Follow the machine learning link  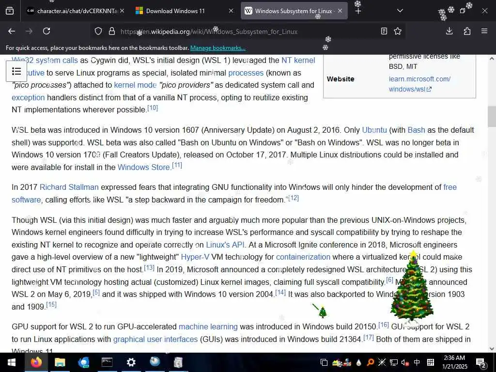[x=208, y=327]
